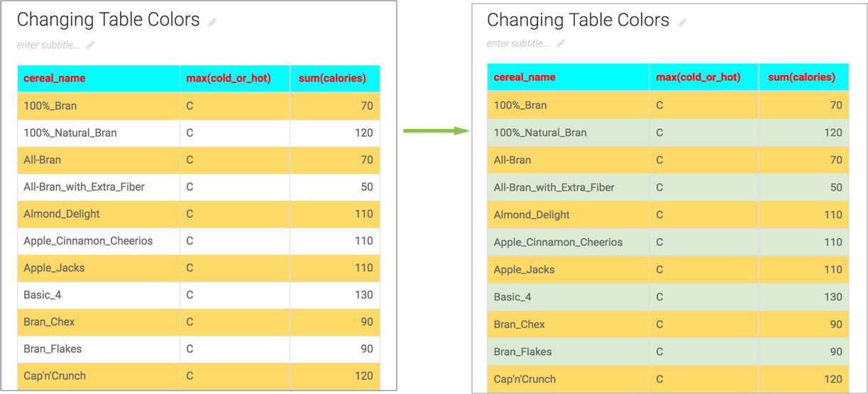Screen dimensions: 868x394
Task: Click subtitle placeholder field in green-striped table panel
Action: pyautogui.click(x=518, y=44)
